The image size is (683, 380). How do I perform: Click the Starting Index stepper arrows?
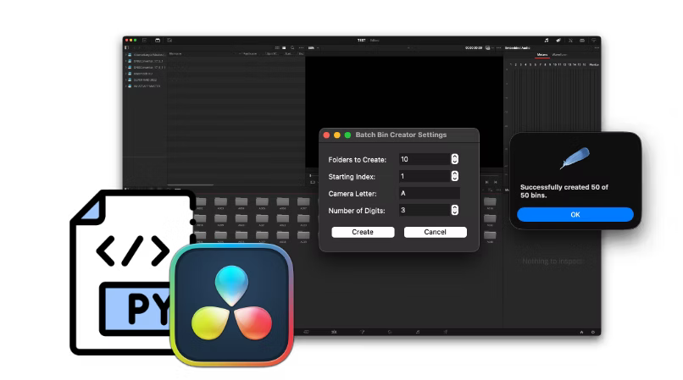tap(455, 176)
